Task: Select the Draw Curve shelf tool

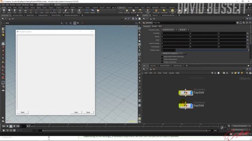Action: pyautogui.click(x=54, y=11)
